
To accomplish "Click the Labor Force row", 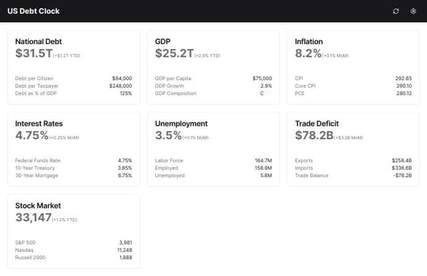I will click(x=213, y=160).
